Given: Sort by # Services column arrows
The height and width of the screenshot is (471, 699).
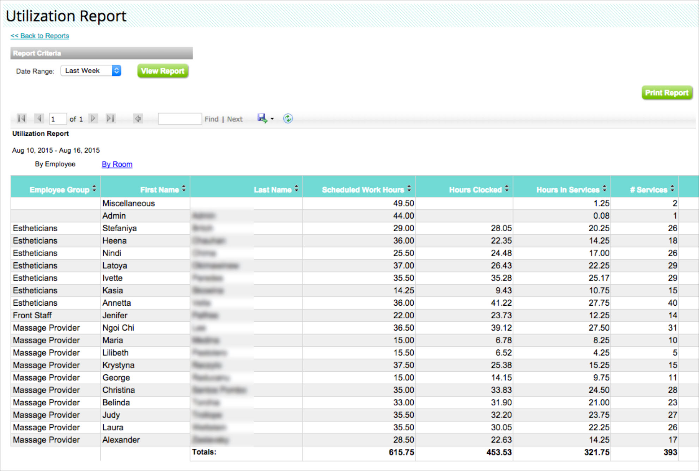Looking at the screenshot, I should [x=673, y=189].
